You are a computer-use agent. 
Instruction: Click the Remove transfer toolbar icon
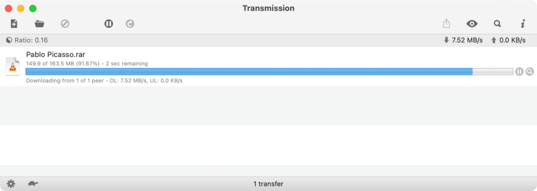click(x=65, y=24)
